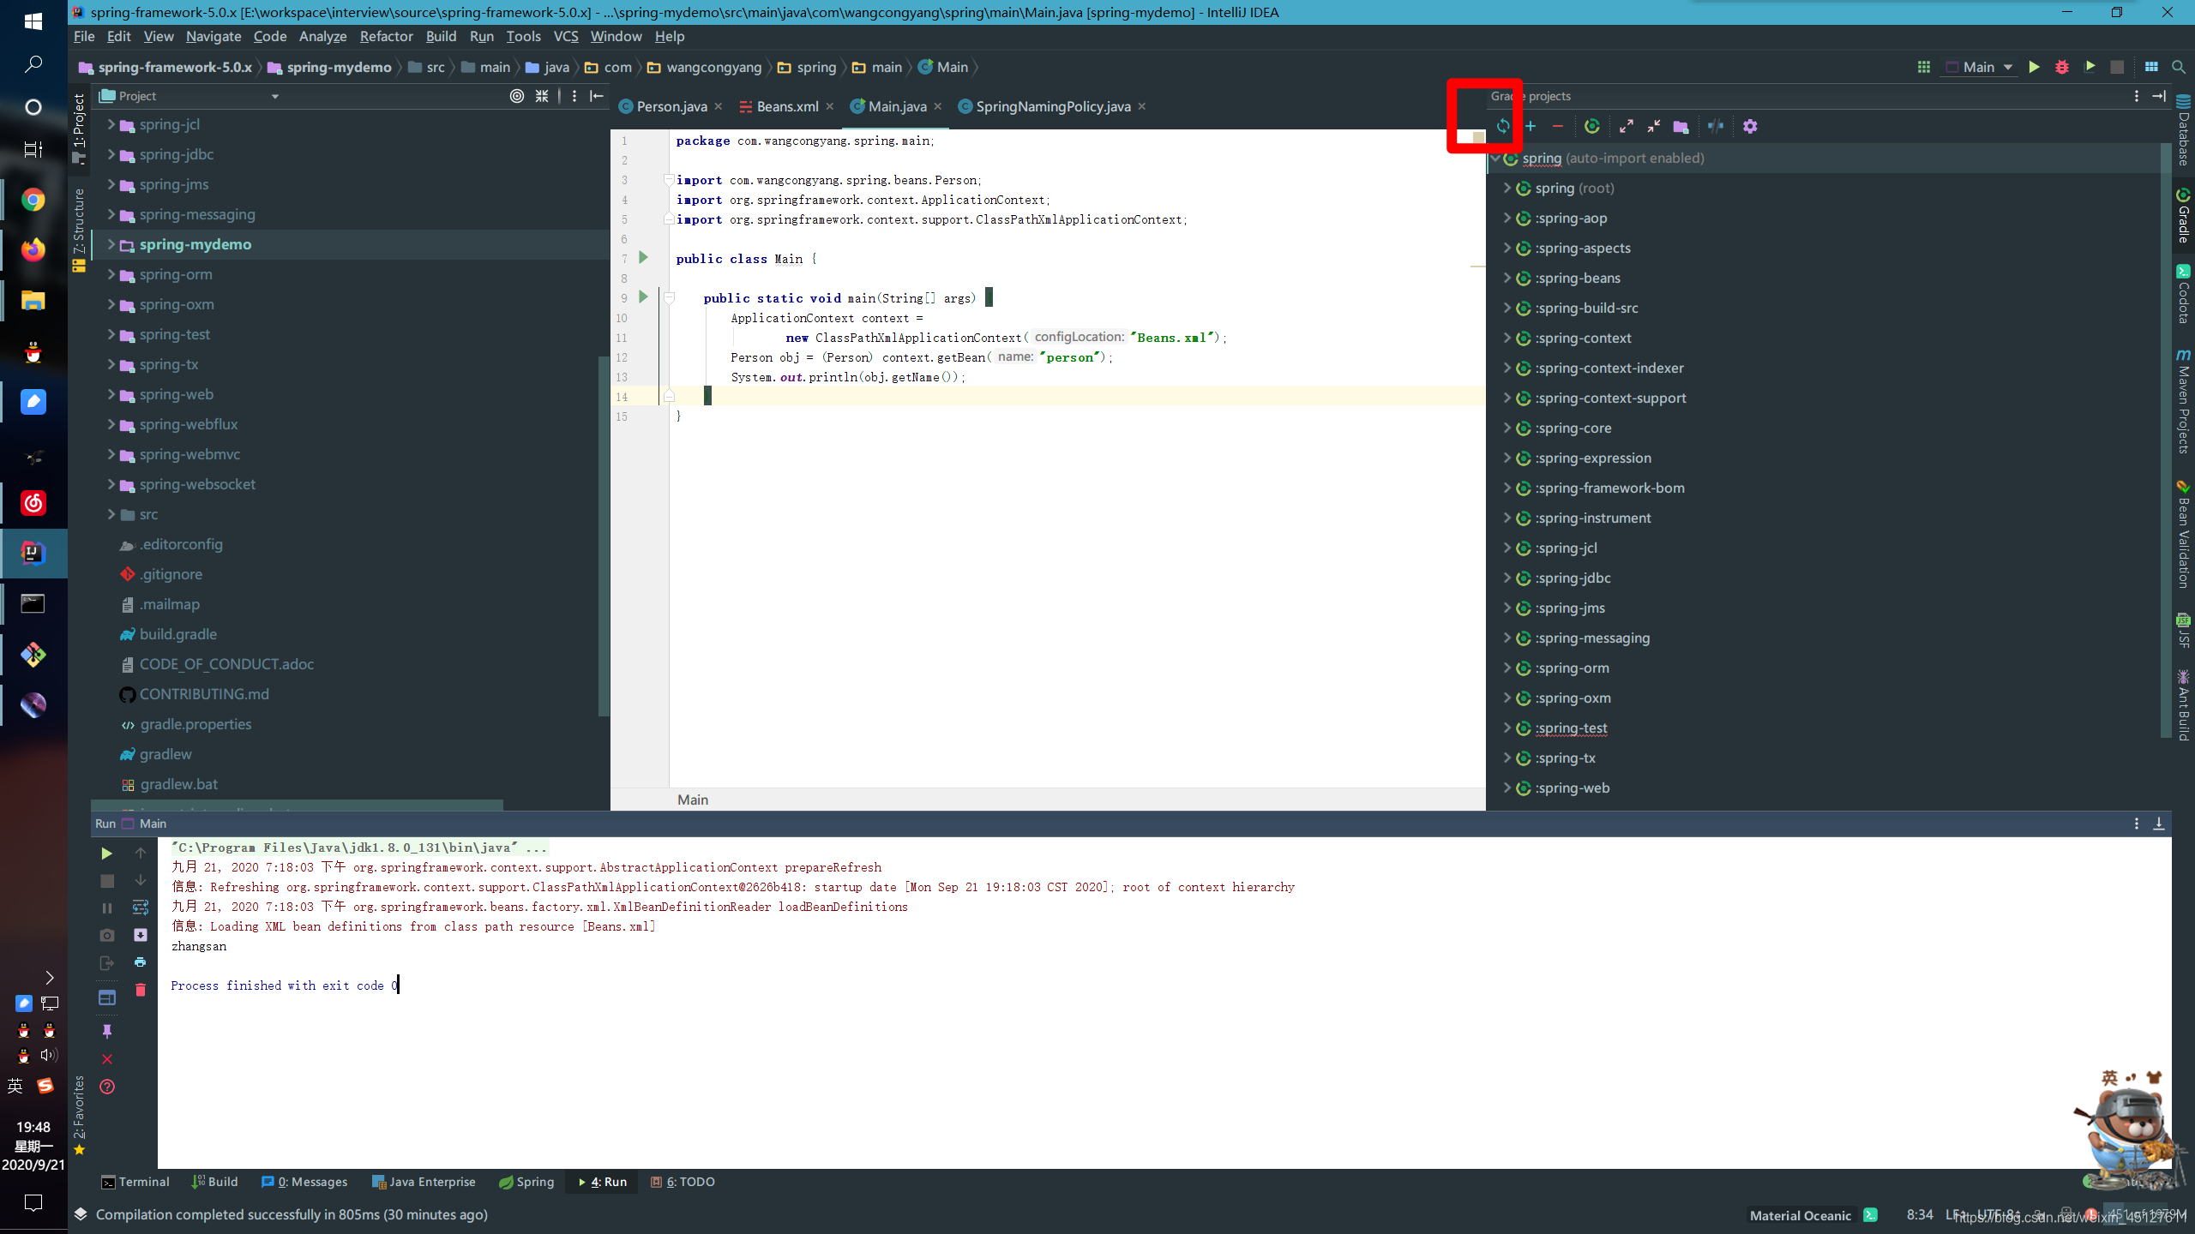Expand :spring-beans in Gradle tree
The height and width of the screenshot is (1234, 2195).
(1507, 278)
